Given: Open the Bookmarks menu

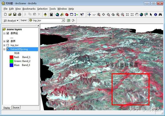Looking at the screenshot, I should [x=29, y=9].
